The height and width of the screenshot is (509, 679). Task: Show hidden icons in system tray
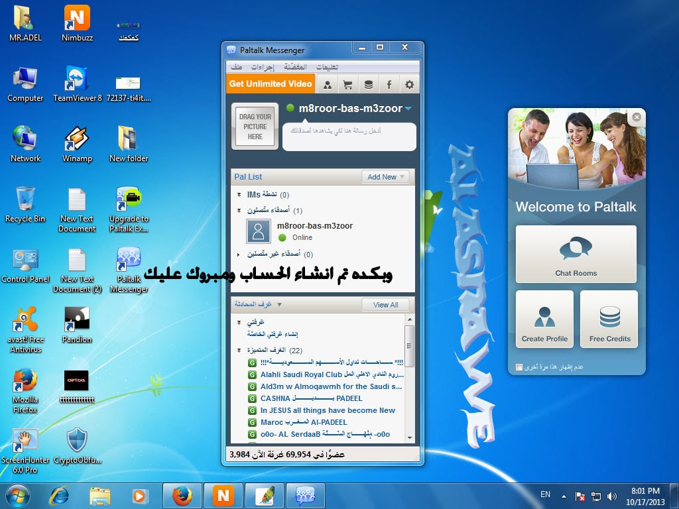564,496
